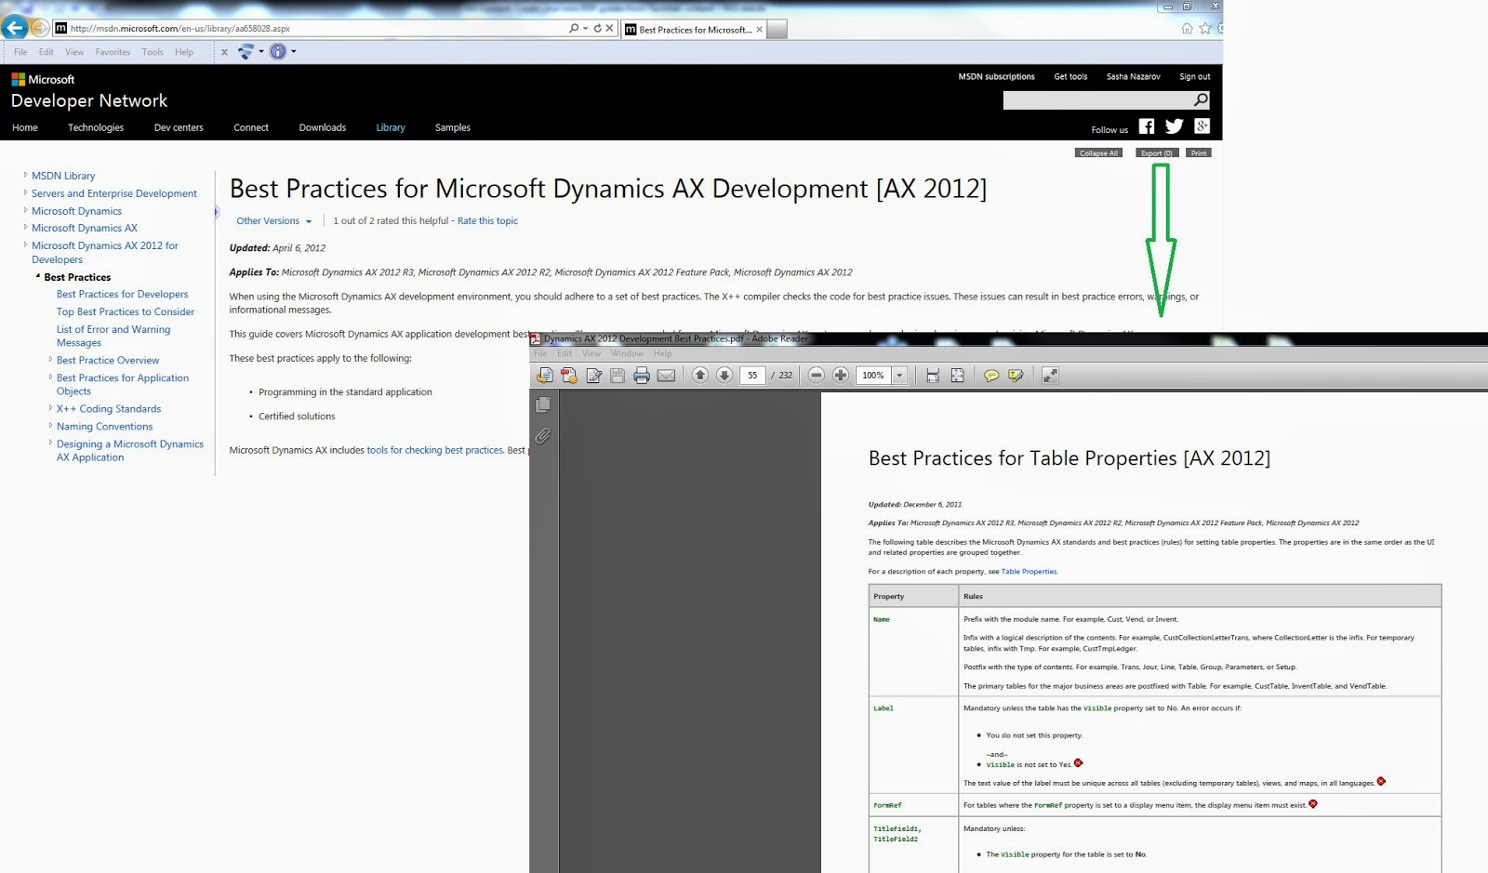Expand Servers and Enterprise Development tree node
Viewport: 1488px width, 873px height.
point(25,192)
